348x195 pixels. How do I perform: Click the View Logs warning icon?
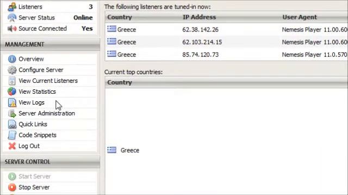[x=12, y=102]
